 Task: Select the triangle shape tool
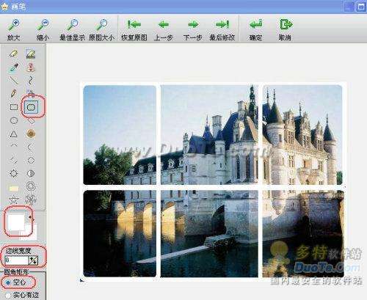[x=14, y=133]
